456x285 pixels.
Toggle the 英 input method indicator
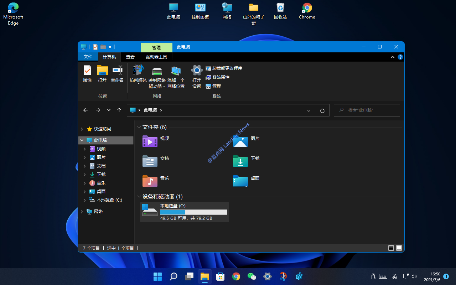click(x=394, y=276)
